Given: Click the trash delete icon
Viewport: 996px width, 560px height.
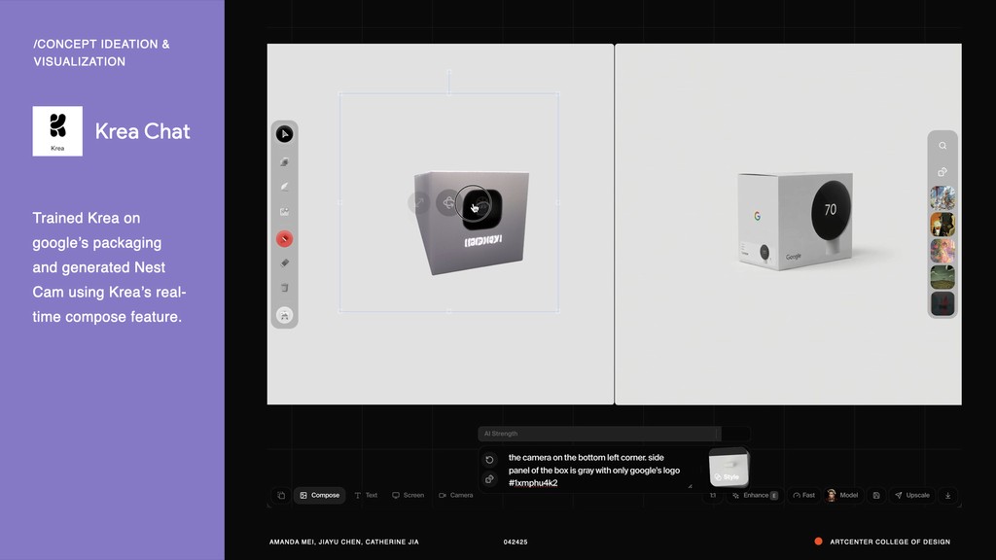Looking at the screenshot, I should (285, 288).
